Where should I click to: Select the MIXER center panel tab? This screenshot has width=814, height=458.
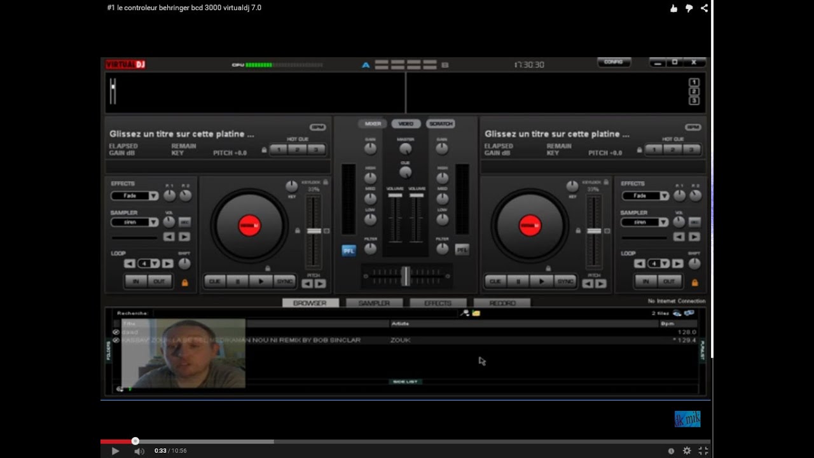pyautogui.click(x=373, y=123)
